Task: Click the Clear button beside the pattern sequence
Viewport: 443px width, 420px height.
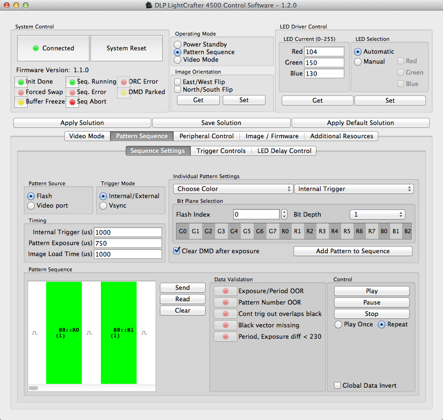Action: point(183,310)
